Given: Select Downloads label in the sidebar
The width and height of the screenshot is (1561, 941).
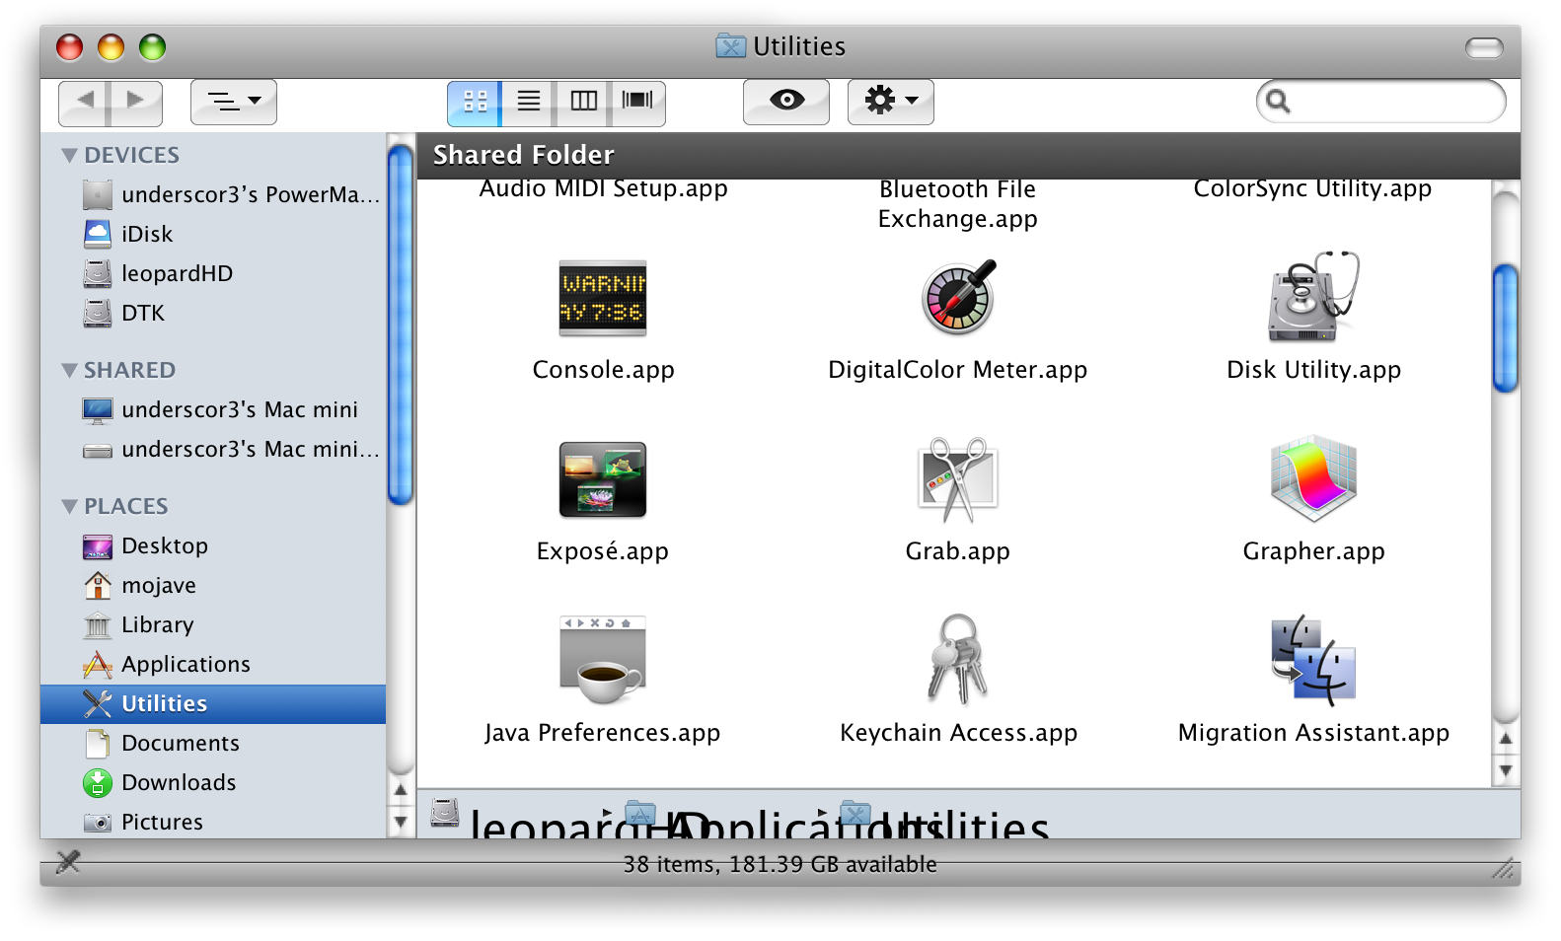Looking at the screenshot, I should [179, 782].
